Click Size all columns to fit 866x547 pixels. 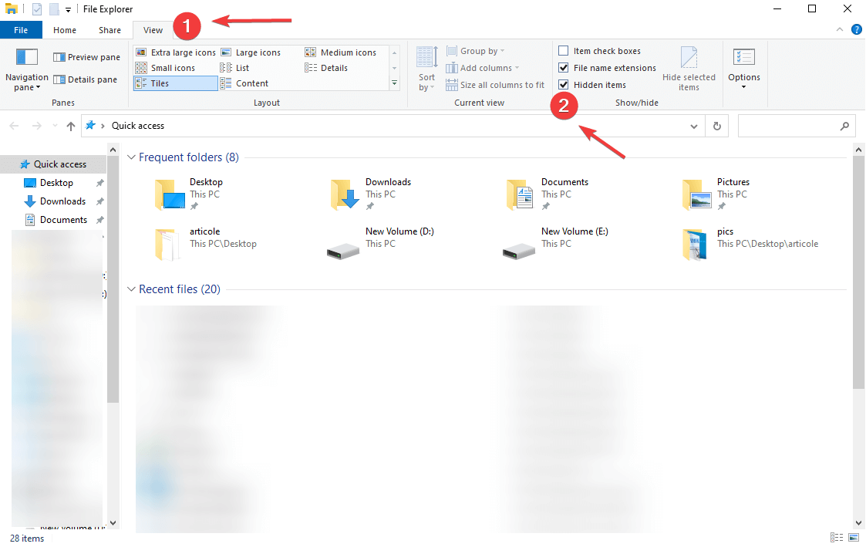pyautogui.click(x=495, y=85)
